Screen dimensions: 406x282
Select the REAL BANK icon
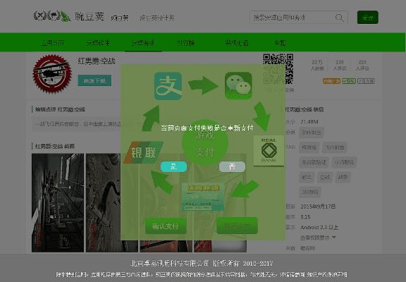pos(269,150)
